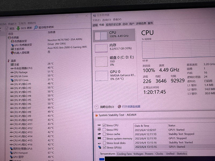Select the 传感器 group icon in the list
This screenshot has width=215, height=161.
coord(9,38)
